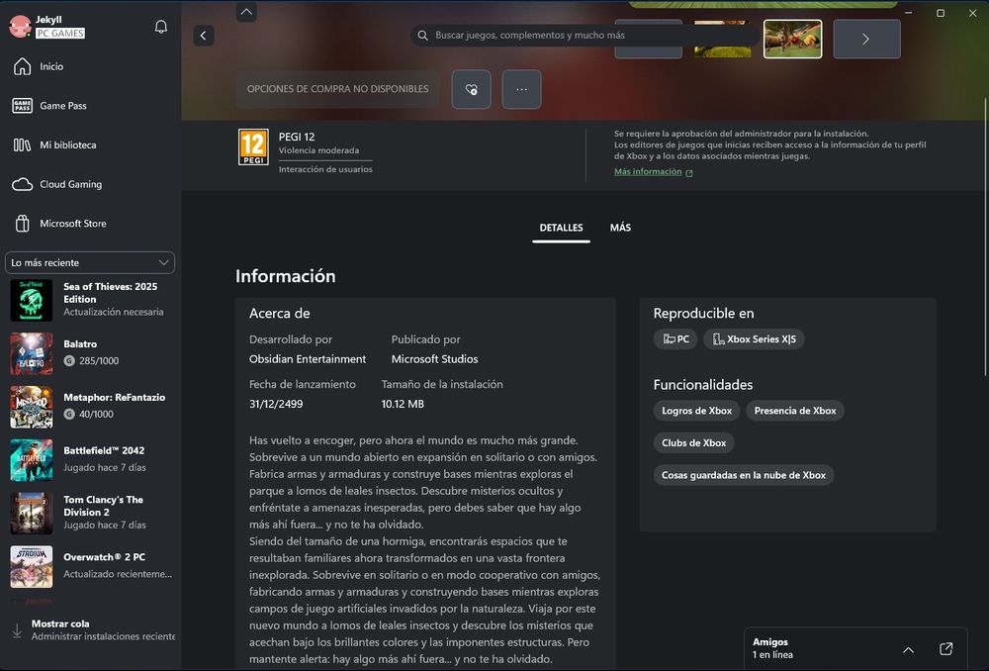Open Metaphor: ReFantazio game icon
Viewport: 989px width, 671px height.
point(32,407)
